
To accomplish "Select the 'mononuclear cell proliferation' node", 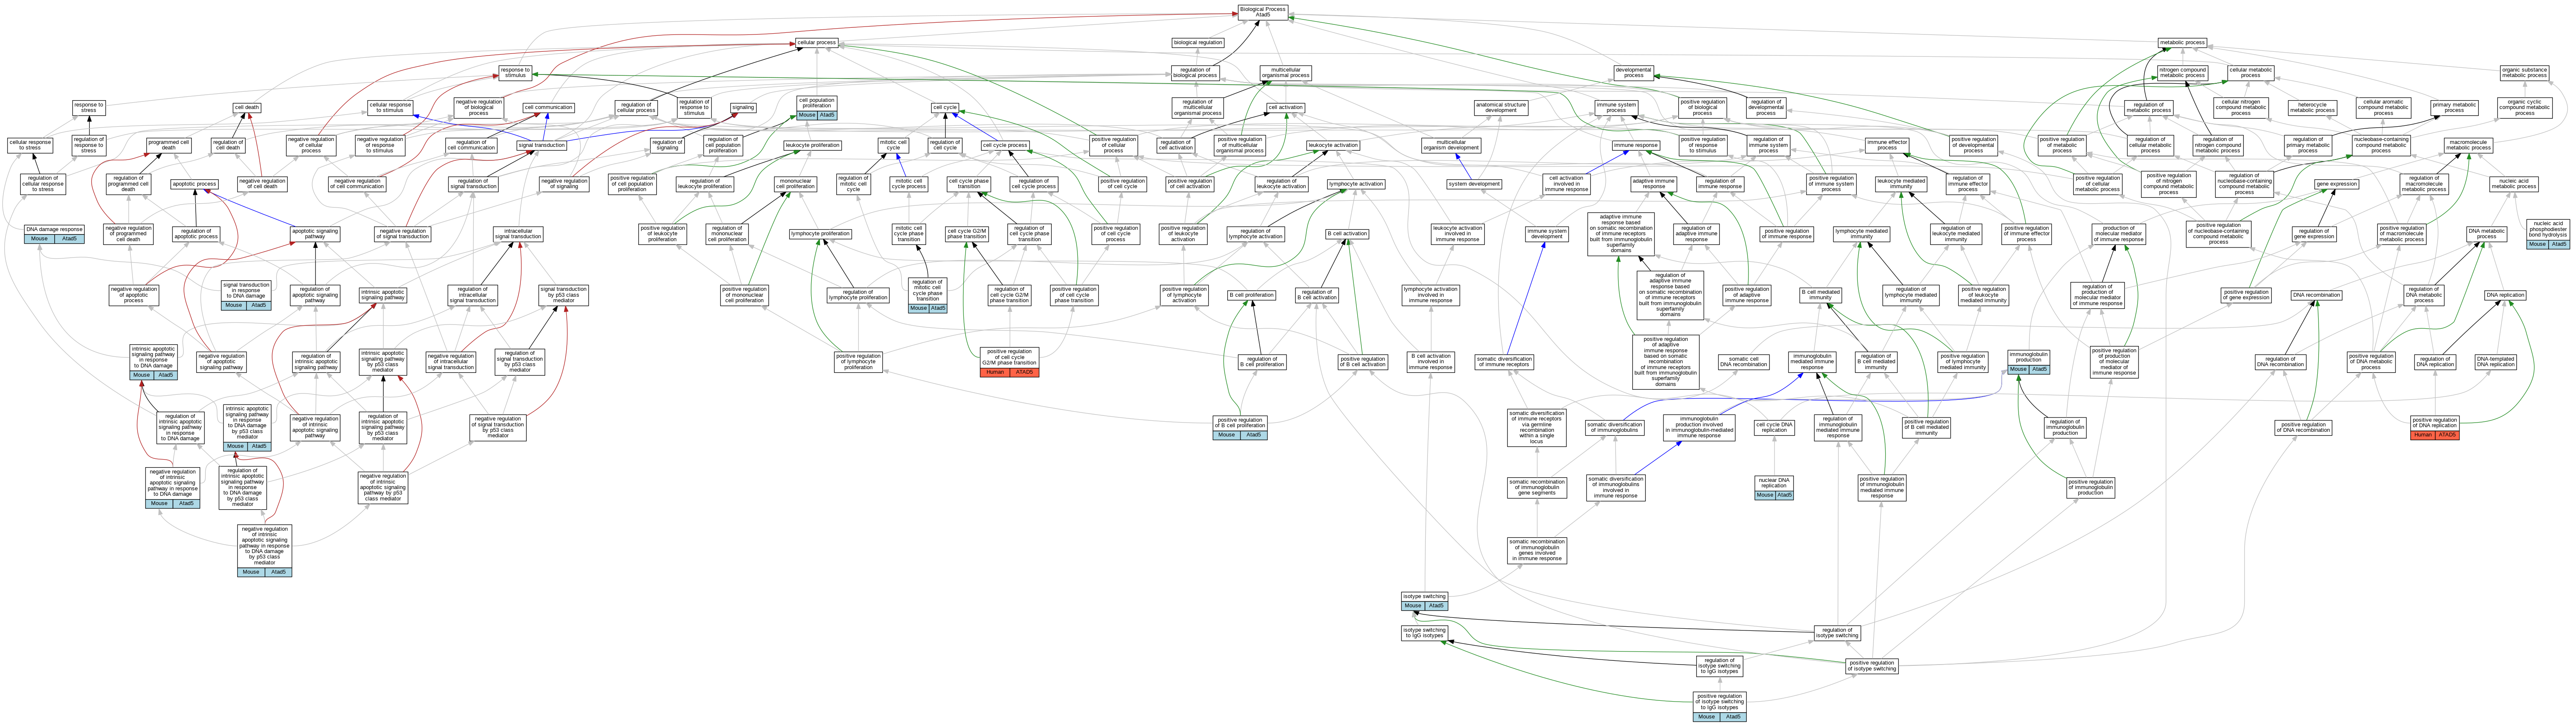I will (796, 184).
